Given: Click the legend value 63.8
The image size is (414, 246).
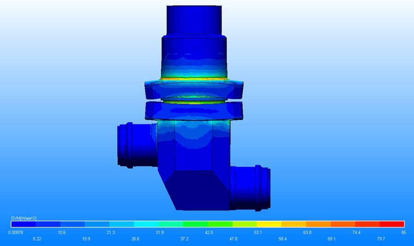Looking at the screenshot, I should (x=307, y=233).
